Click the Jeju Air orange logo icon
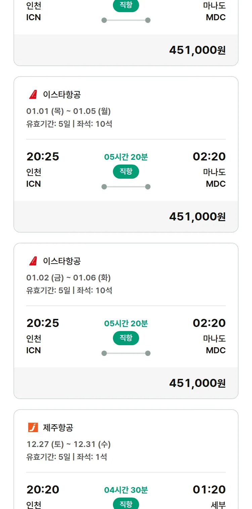 pos(33,428)
